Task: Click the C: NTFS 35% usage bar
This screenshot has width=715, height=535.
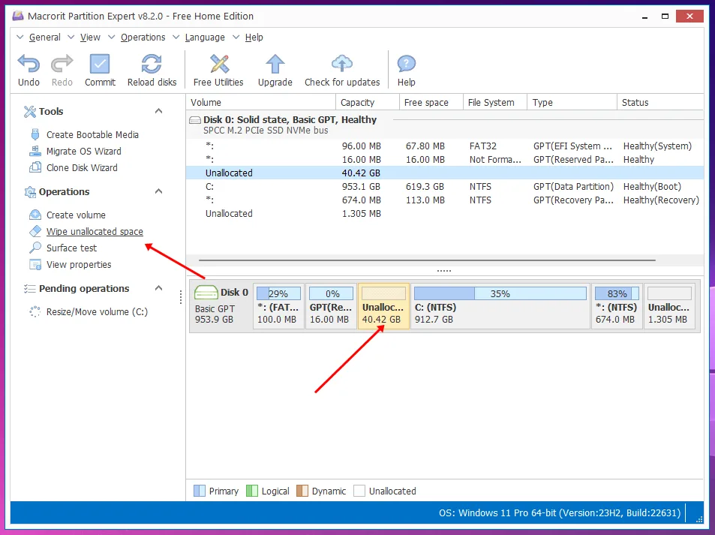Action: pyautogui.click(x=500, y=293)
